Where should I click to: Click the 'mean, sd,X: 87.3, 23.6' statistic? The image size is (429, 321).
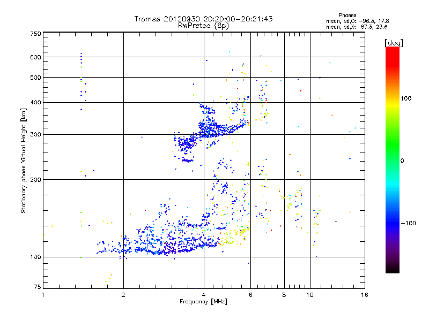pos(357,27)
